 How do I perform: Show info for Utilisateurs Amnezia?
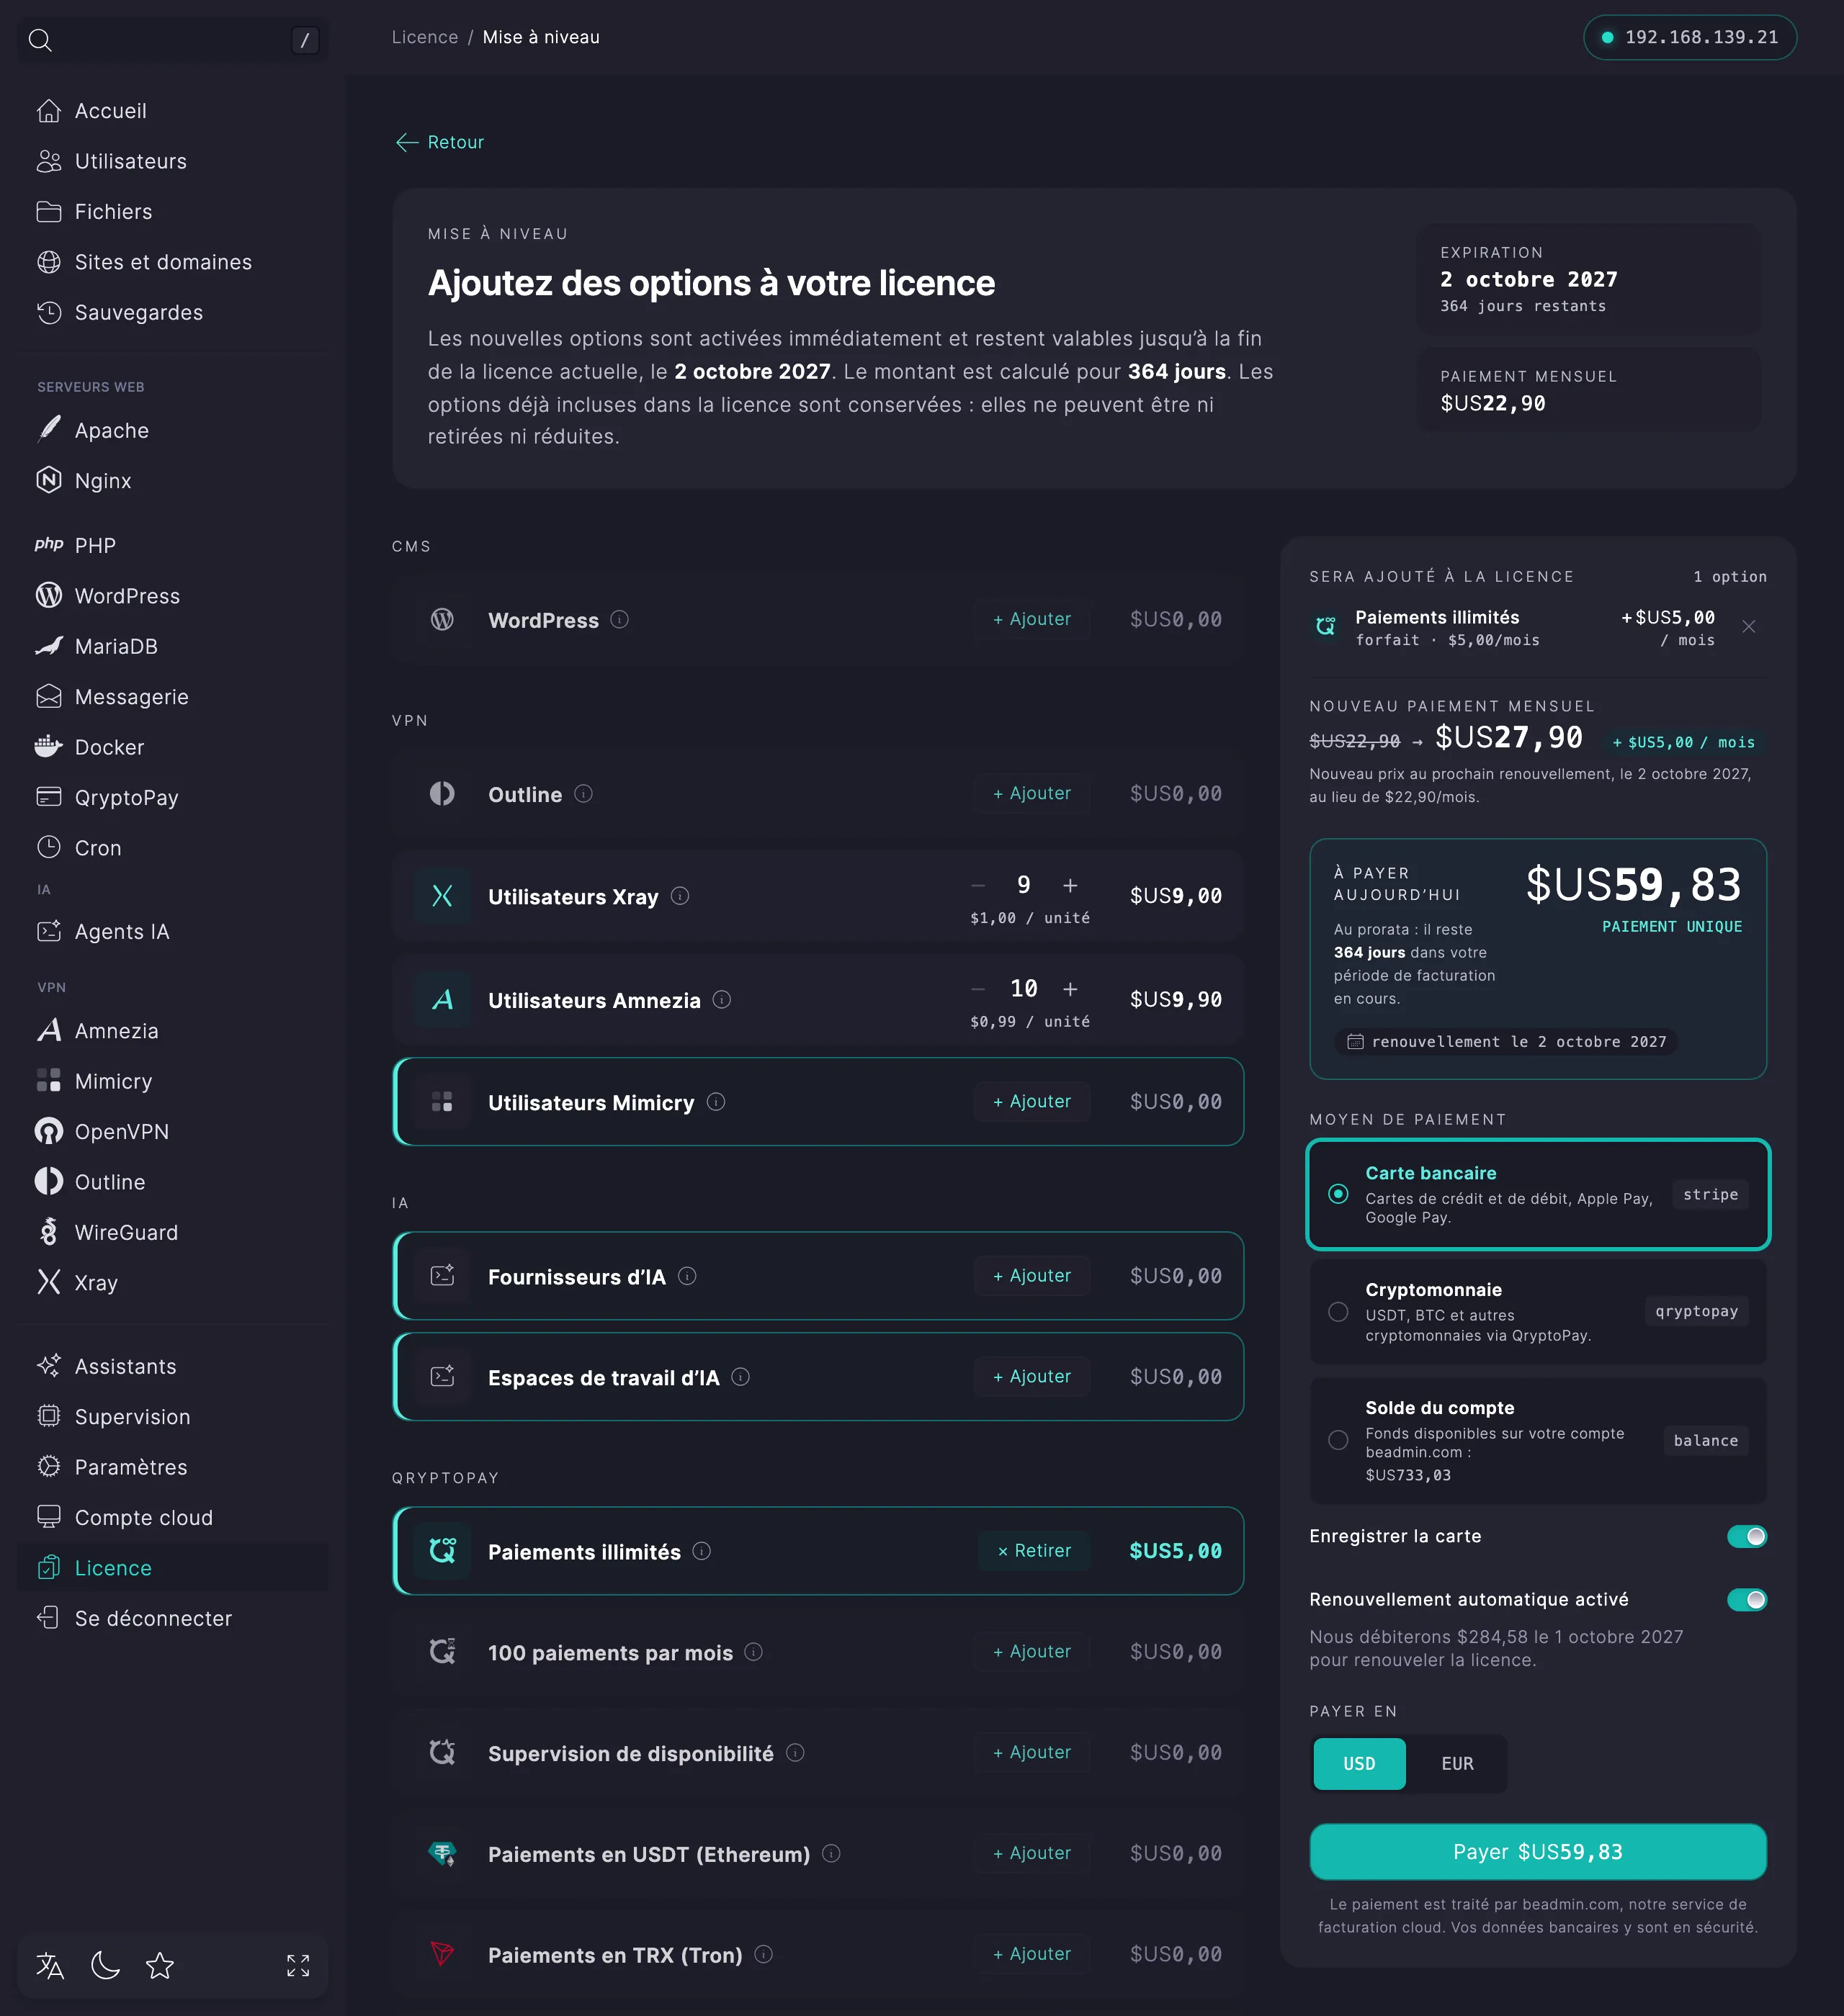(721, 999)
